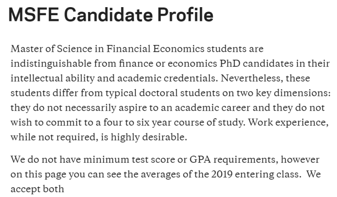337x197 pixels.
Task: Click the 'MSFE Candidate Profile' heading
Action: coord(111,16)
